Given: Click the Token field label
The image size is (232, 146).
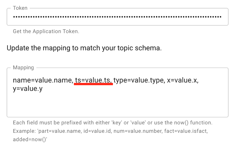Looking at the screenshot, I should point(20,8).
